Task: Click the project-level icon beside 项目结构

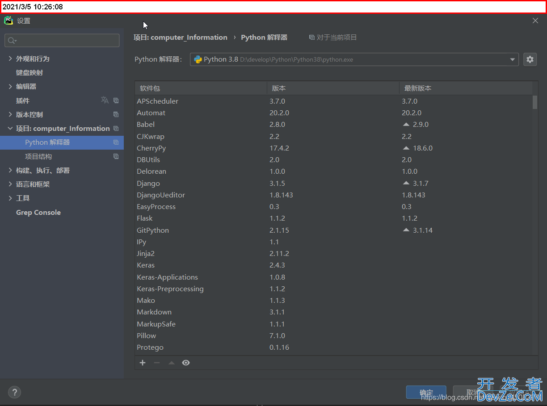Action: 116,156
